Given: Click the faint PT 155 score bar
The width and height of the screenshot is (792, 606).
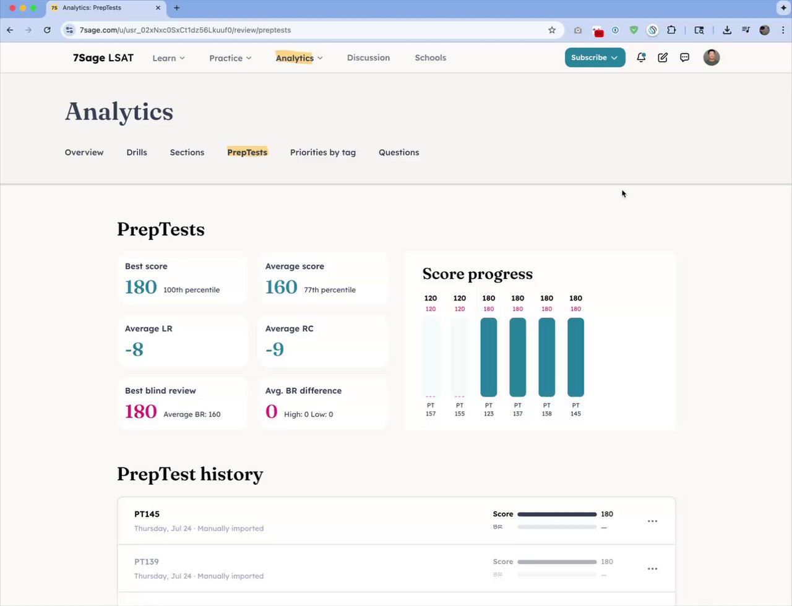Looking at the screenshot, I should [460, 357].
